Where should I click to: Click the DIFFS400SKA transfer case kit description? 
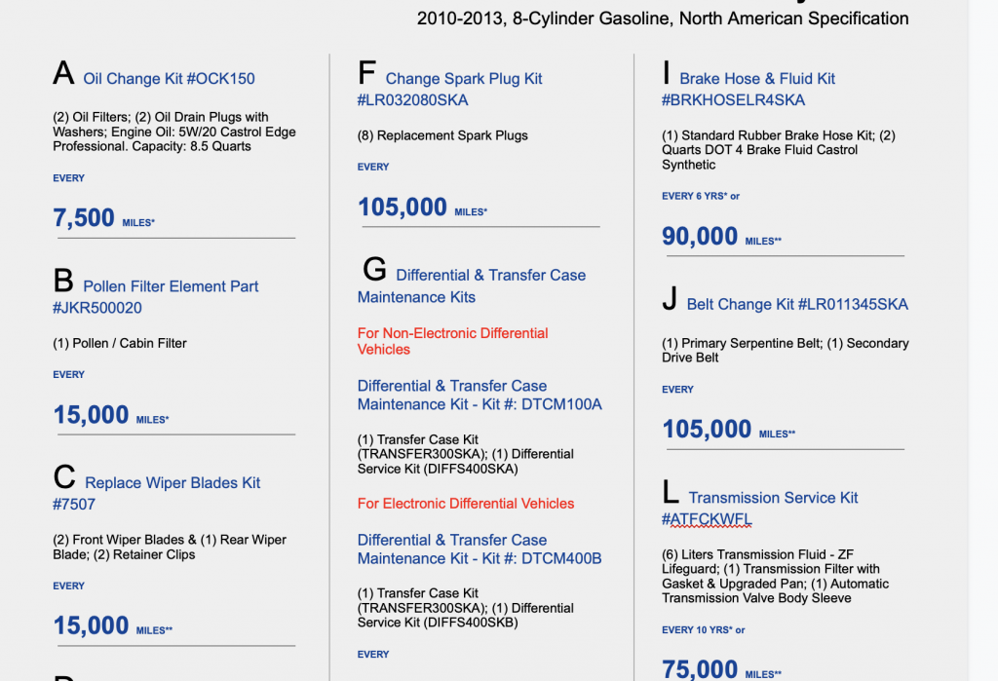point(465,454)
